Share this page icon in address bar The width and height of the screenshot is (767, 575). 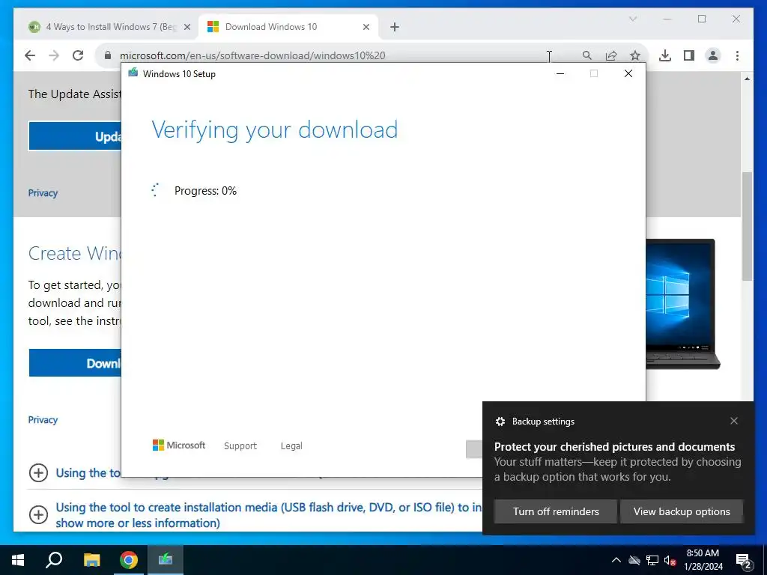611,55
